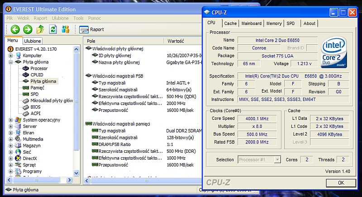Click tree panel scroll-right arrow
The width and height of the screenshot is (362, 197).
click(x=69, y=180)
